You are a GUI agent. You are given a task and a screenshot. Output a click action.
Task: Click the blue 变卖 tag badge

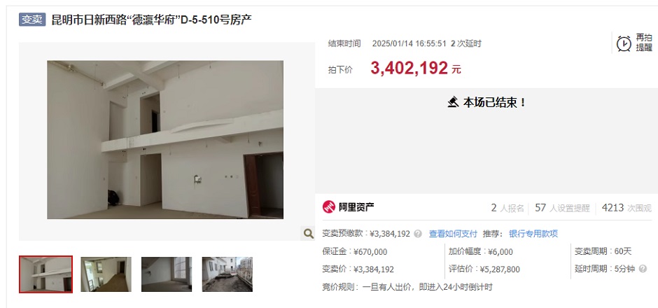point(32,20)
